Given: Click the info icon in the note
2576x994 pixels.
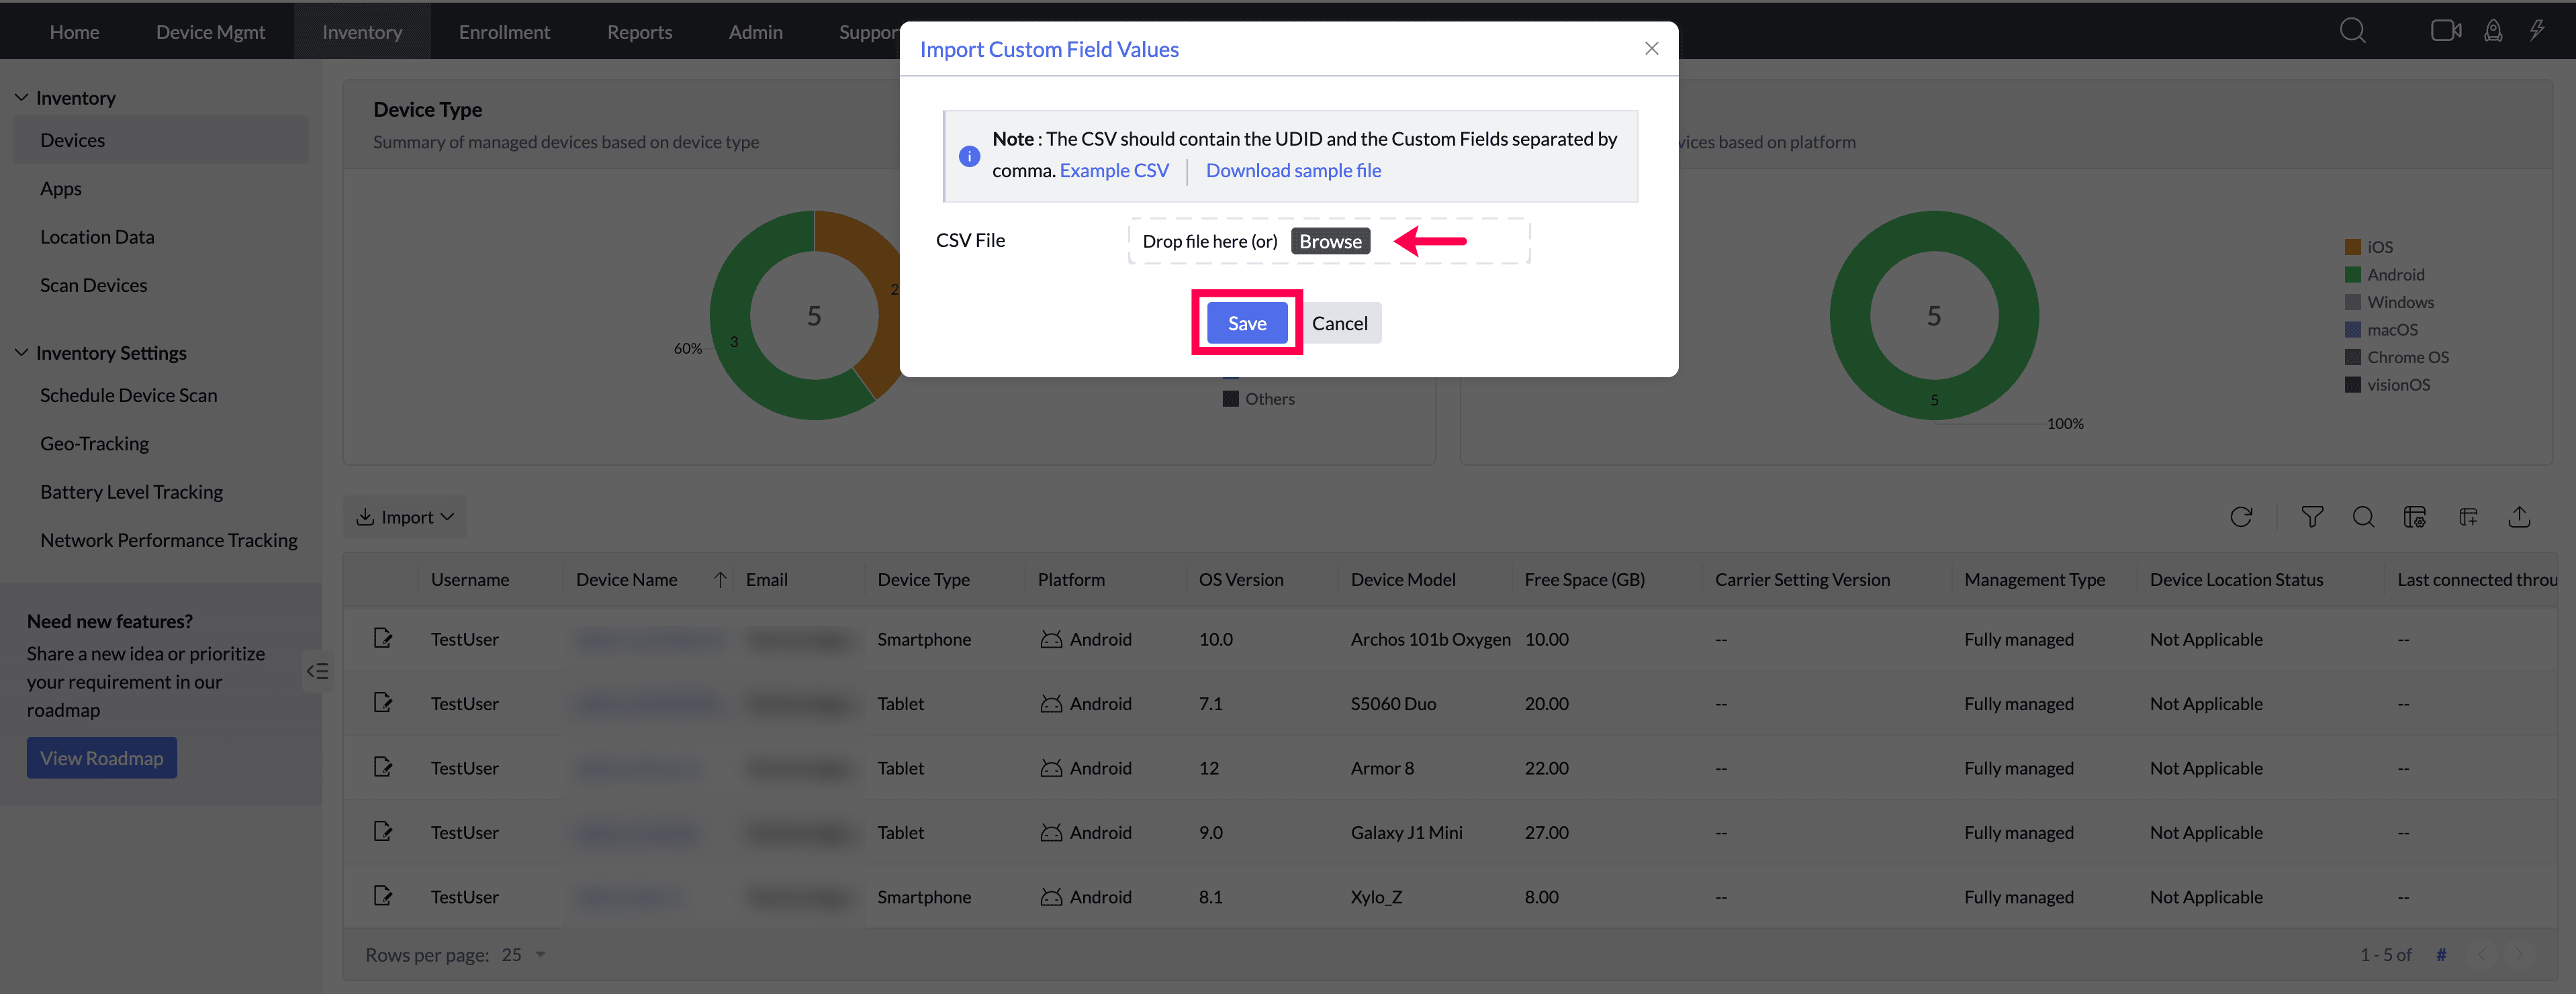Looking at the screenshot, I should [969, 156].
